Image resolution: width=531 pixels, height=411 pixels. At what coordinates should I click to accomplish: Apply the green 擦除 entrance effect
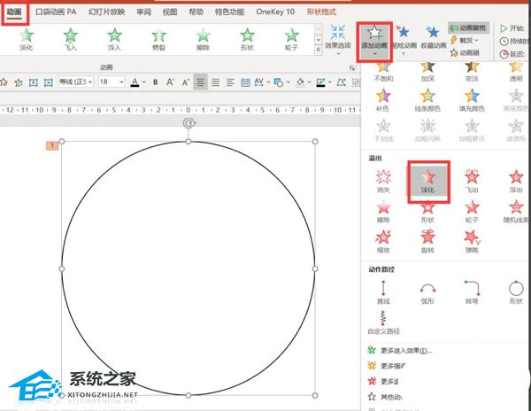(x=203, y=40)
